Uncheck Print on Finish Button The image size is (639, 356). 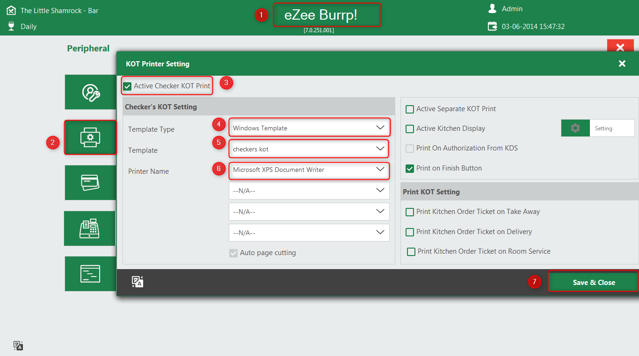(x=410, y=168)
